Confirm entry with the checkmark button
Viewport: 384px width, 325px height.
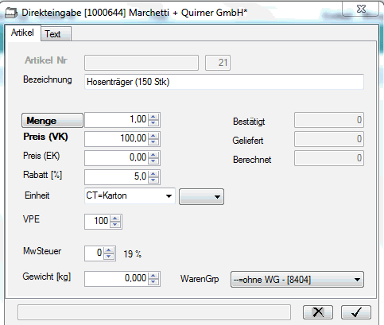(356, 312)
